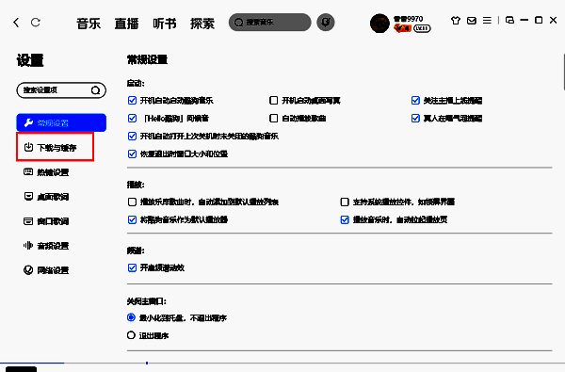Enable 自动播放歌曲 checkbox

274,119
